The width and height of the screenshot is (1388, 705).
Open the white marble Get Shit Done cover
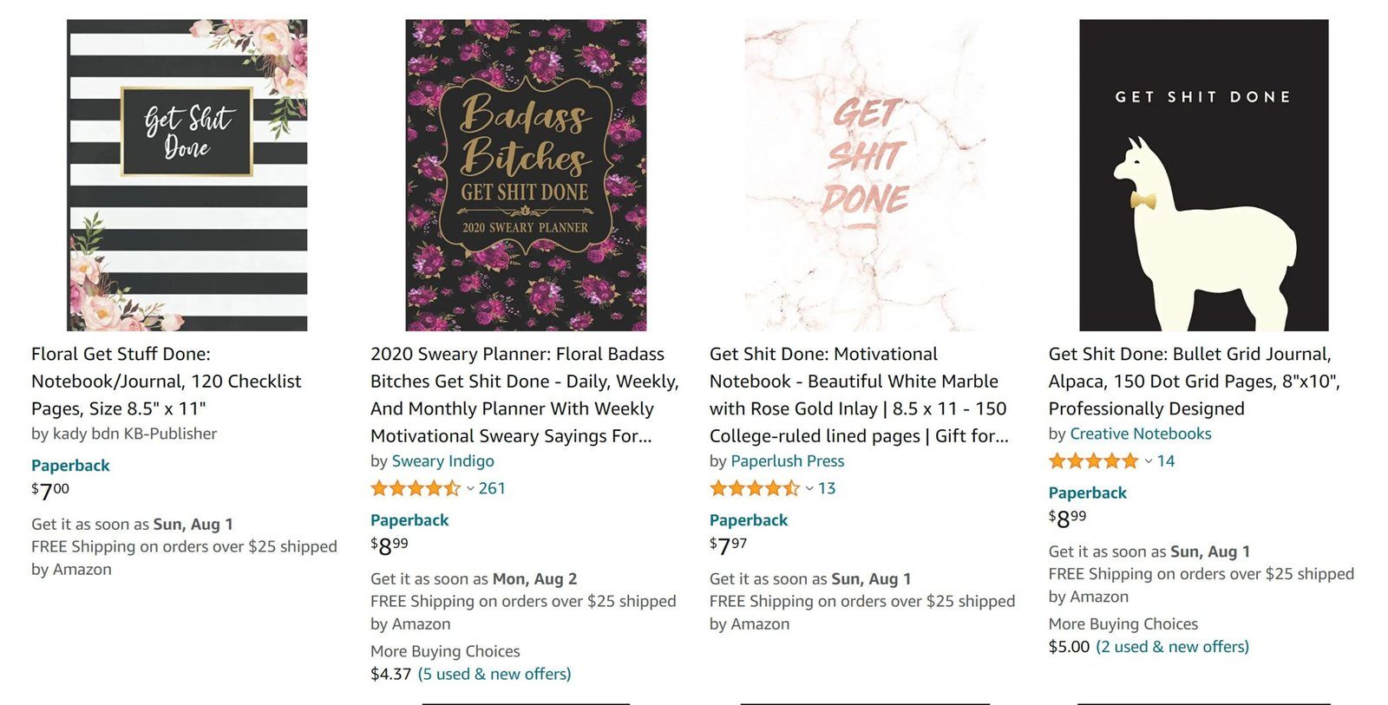point(865,175)
